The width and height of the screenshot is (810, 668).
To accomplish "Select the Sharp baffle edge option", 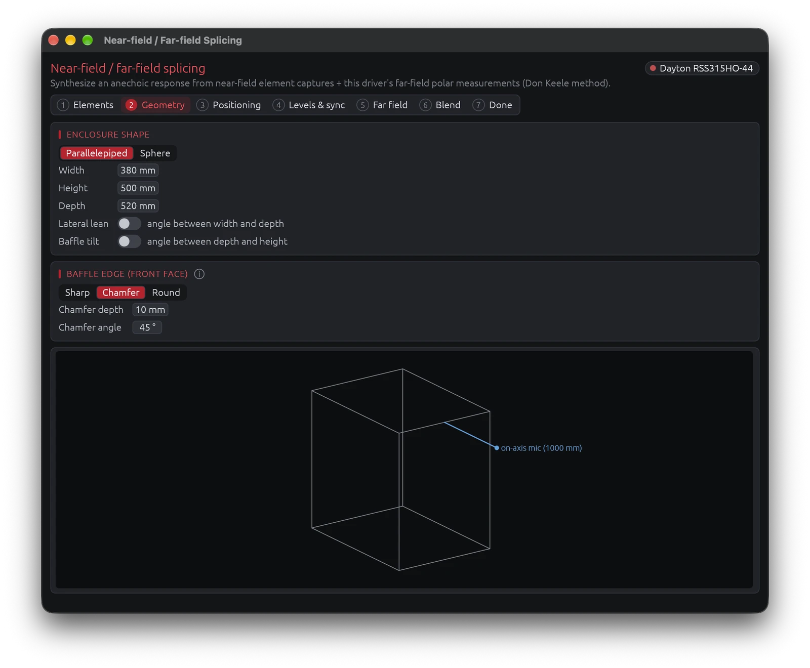I will 77,293.
